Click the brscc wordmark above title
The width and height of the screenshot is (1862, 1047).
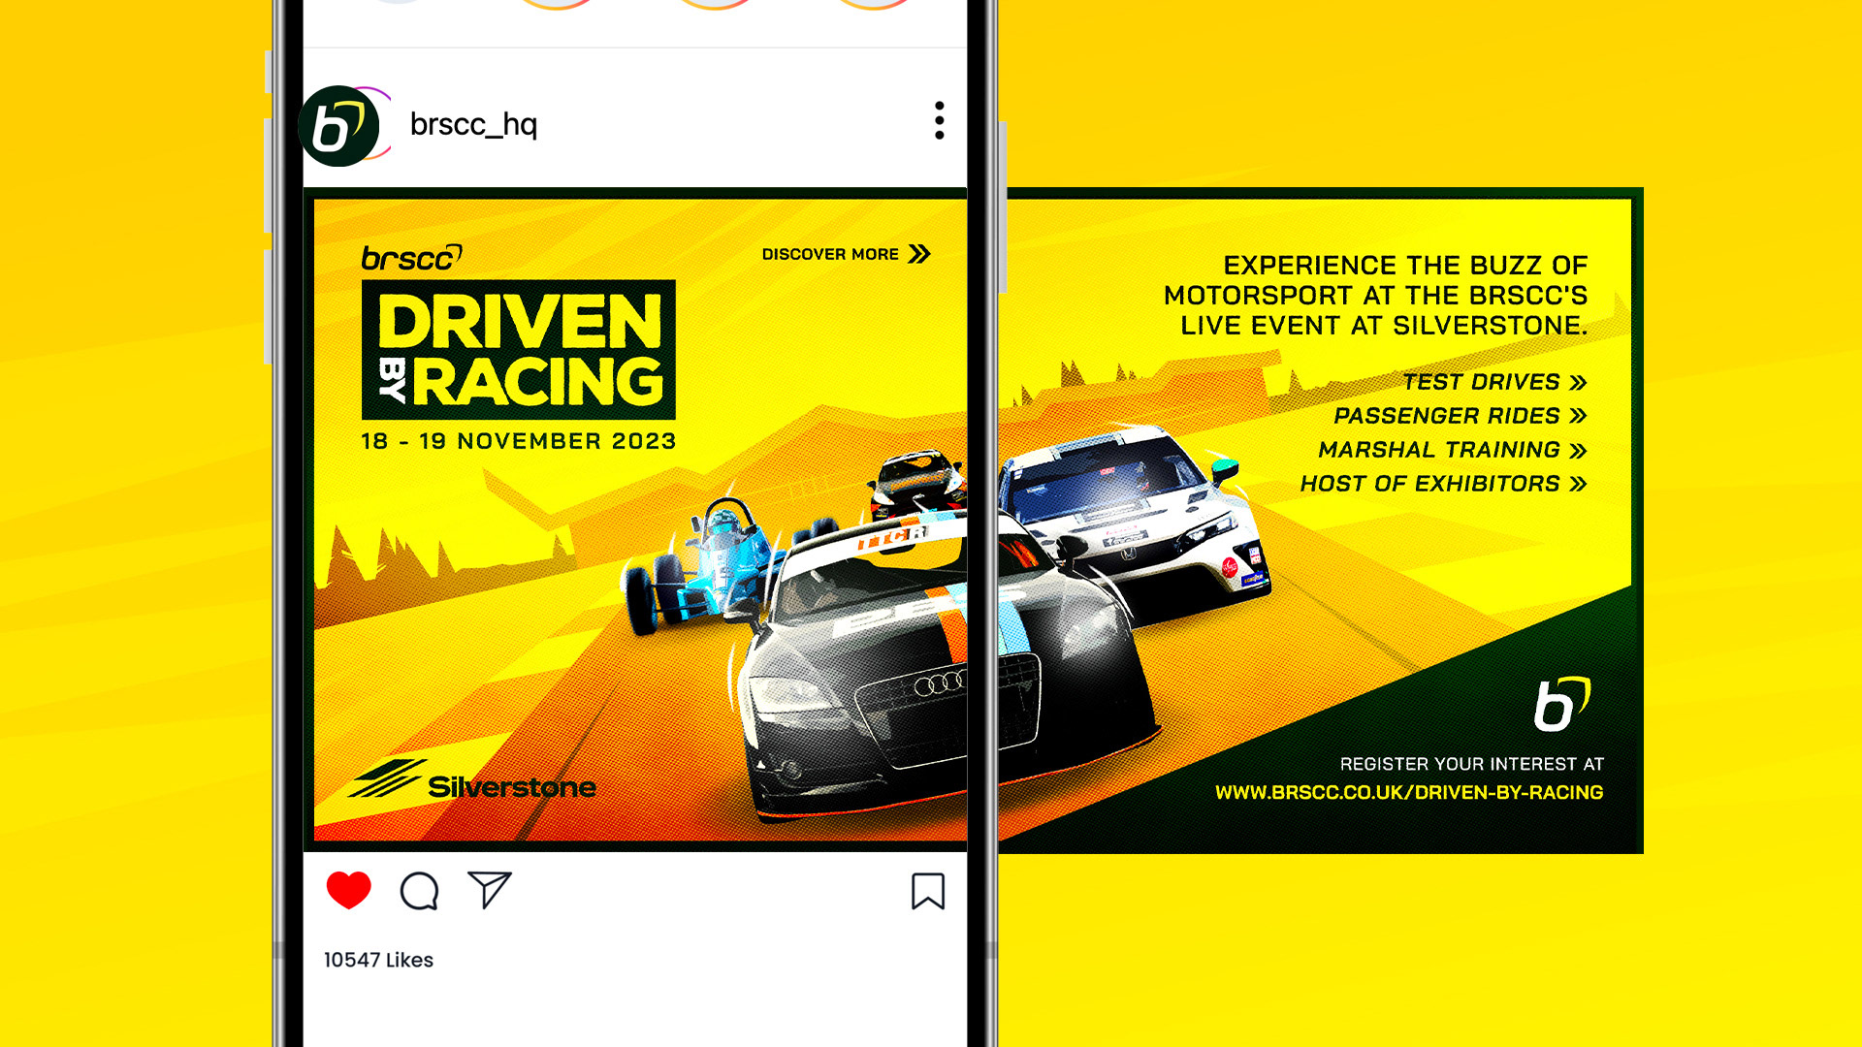pos(411,258)
